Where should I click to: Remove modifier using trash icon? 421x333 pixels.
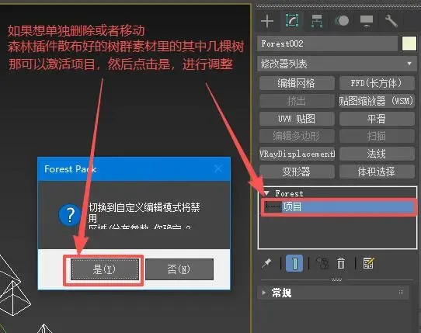(x=341, y=263)
